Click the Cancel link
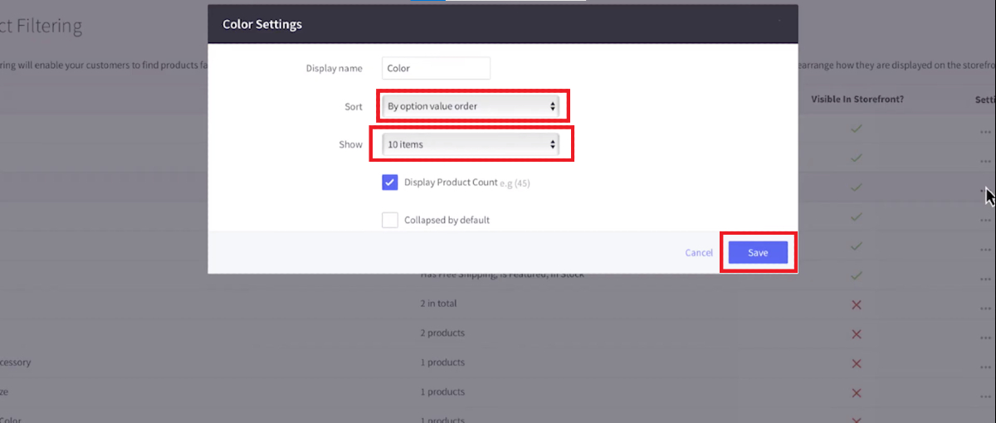The image size is (996, 423). (698, 253)
